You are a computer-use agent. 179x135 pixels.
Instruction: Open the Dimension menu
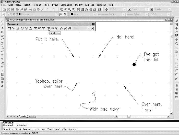[66, 5]
